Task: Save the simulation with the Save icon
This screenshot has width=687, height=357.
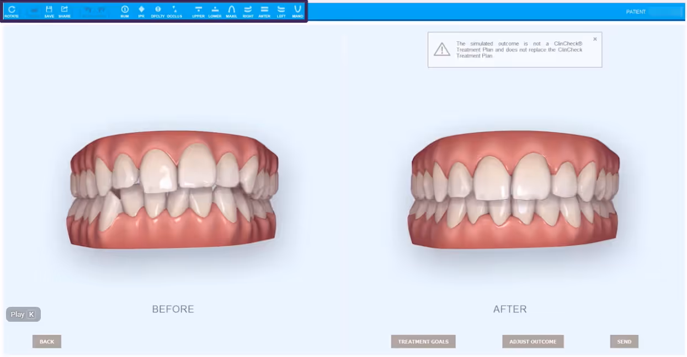Action: click(49, 11)
